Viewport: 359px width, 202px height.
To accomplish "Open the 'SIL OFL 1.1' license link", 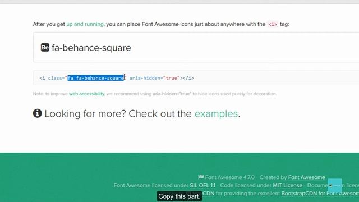I will (202, 185).
